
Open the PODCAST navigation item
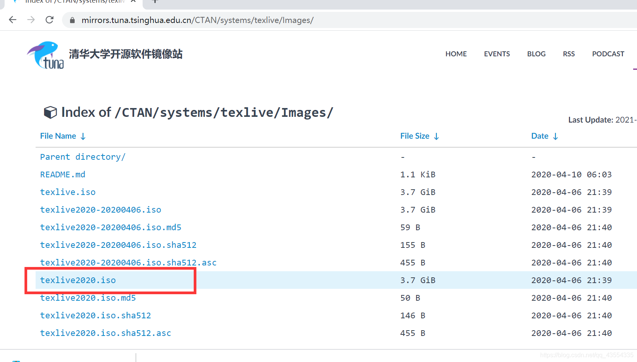click(x=608, y=54)
